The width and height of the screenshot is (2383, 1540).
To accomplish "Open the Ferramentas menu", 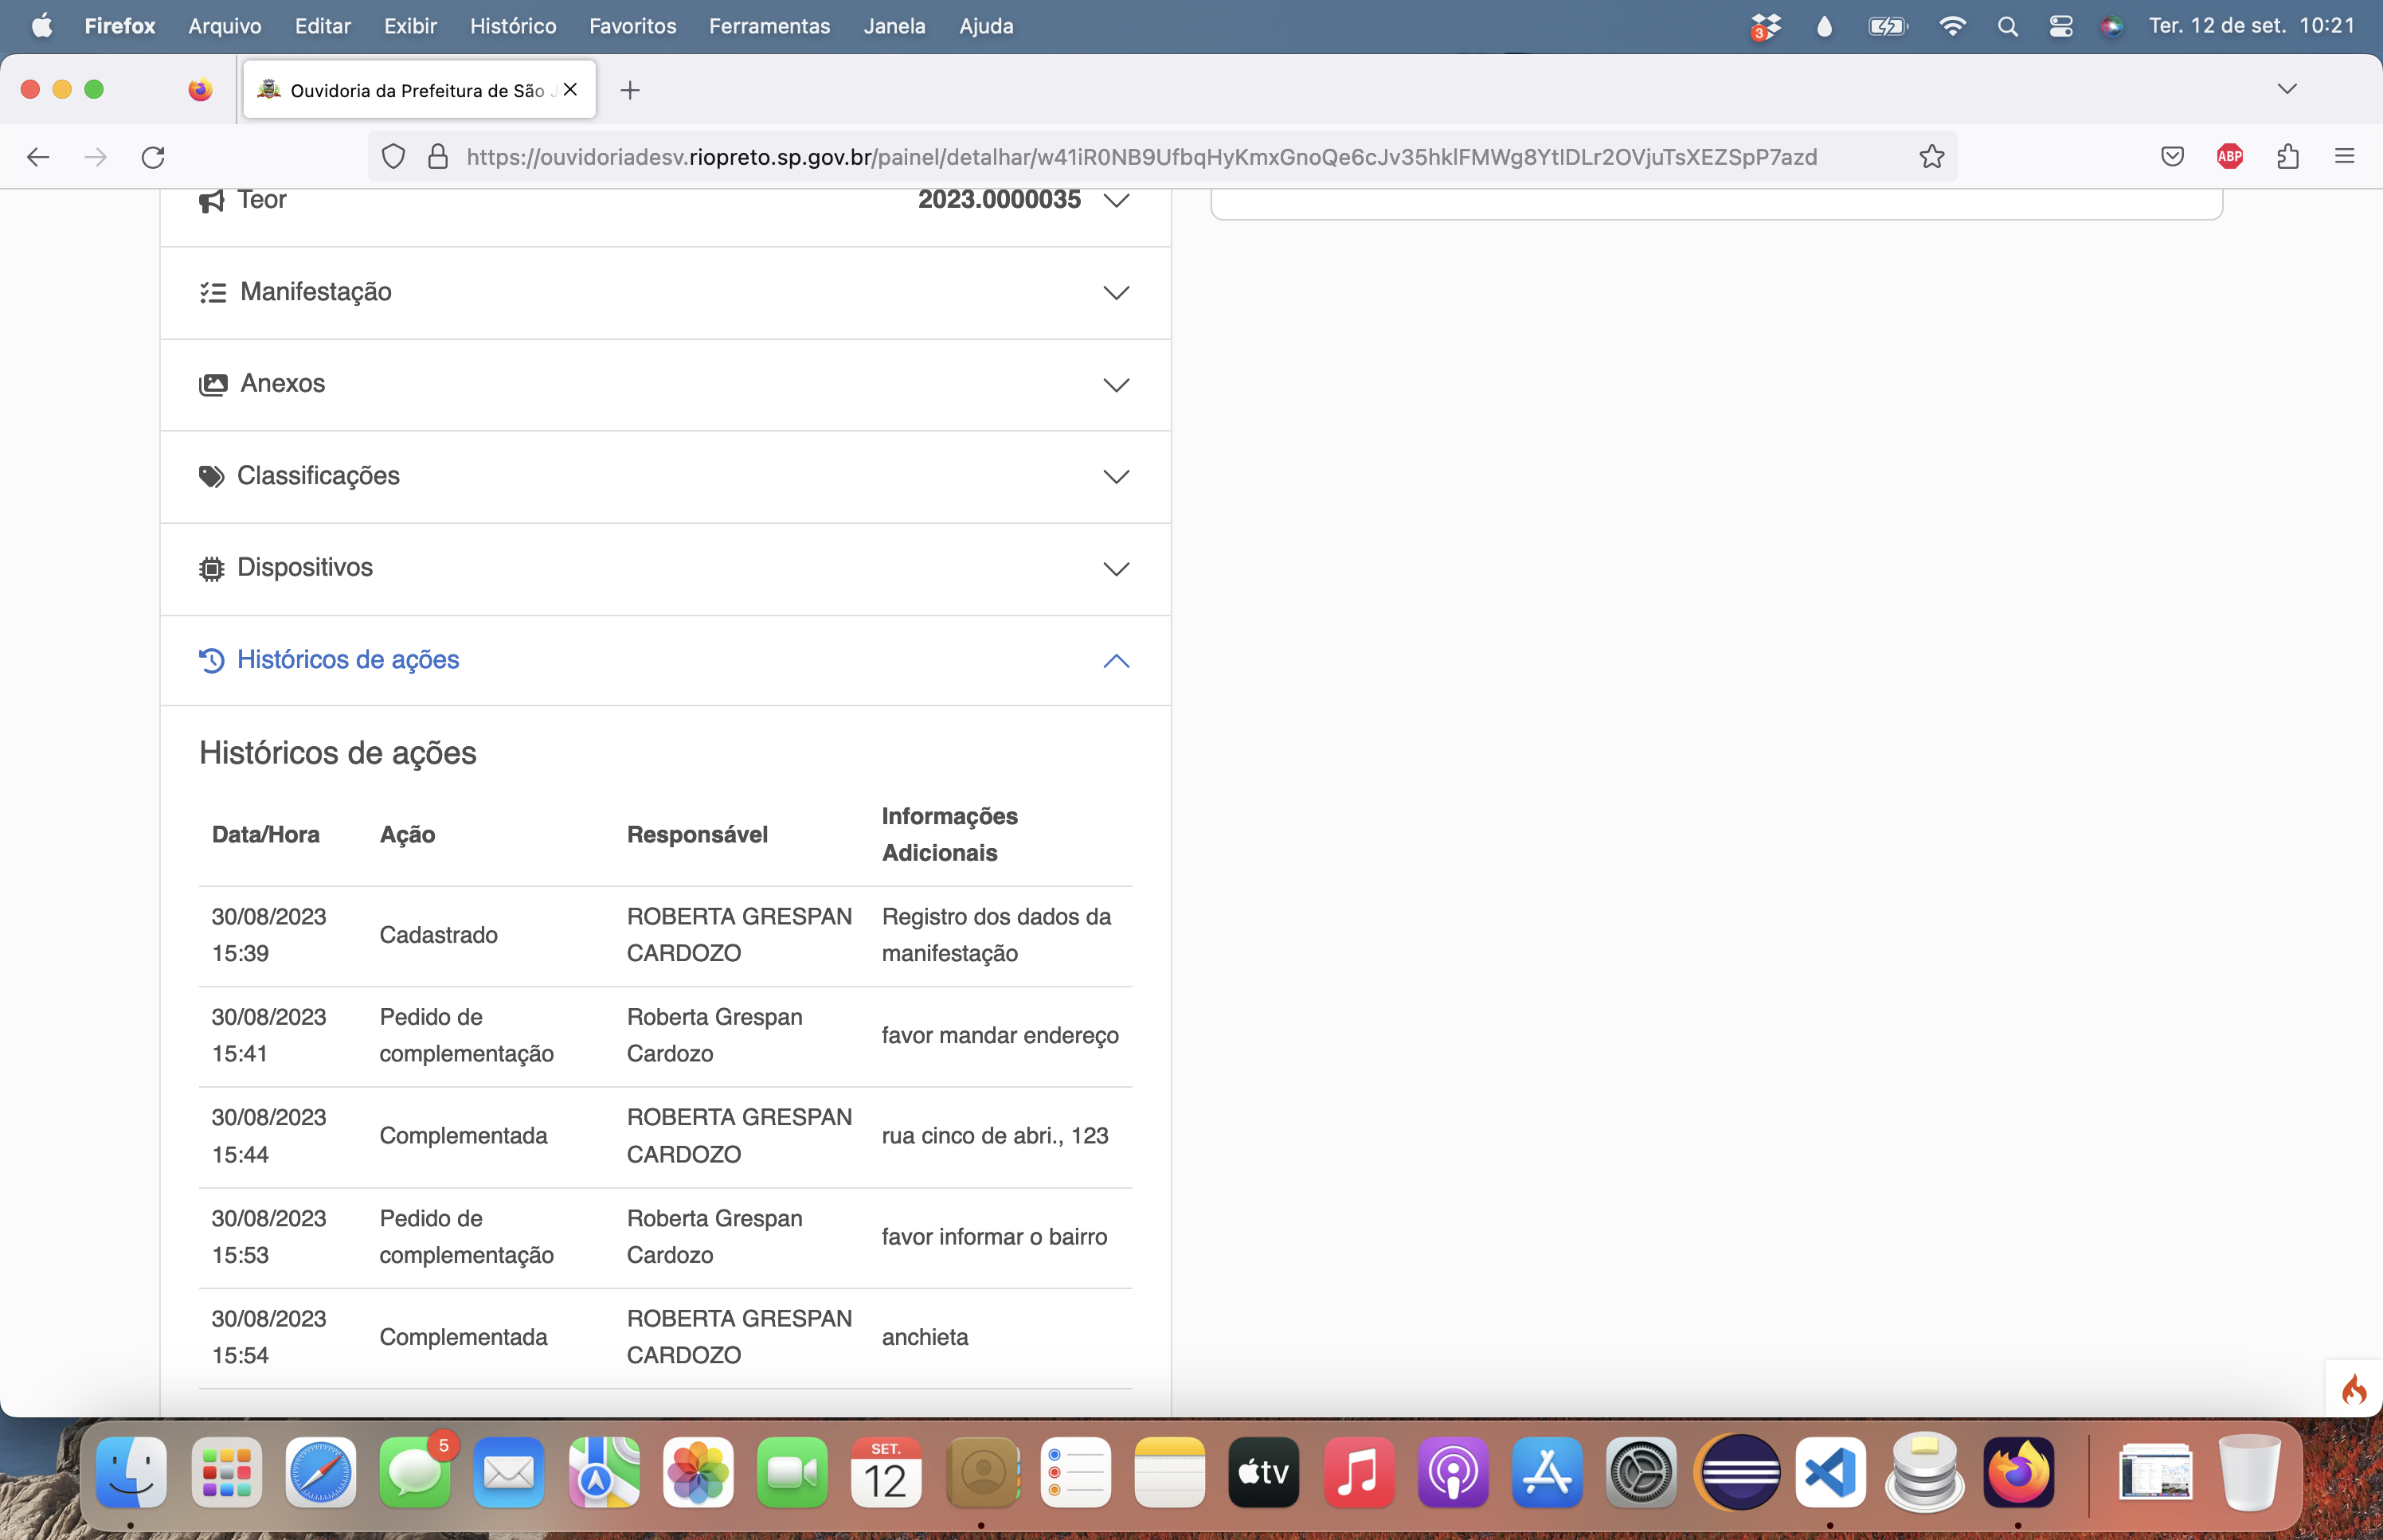I will click(769, 27).
